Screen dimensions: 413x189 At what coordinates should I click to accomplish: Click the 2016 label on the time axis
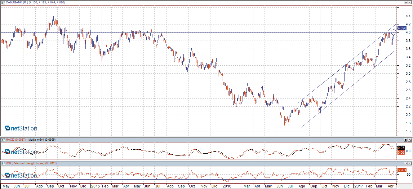pos(227,186)
